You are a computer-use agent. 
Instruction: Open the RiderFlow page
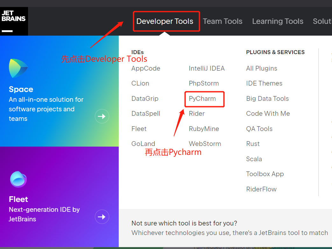point(261,189)
